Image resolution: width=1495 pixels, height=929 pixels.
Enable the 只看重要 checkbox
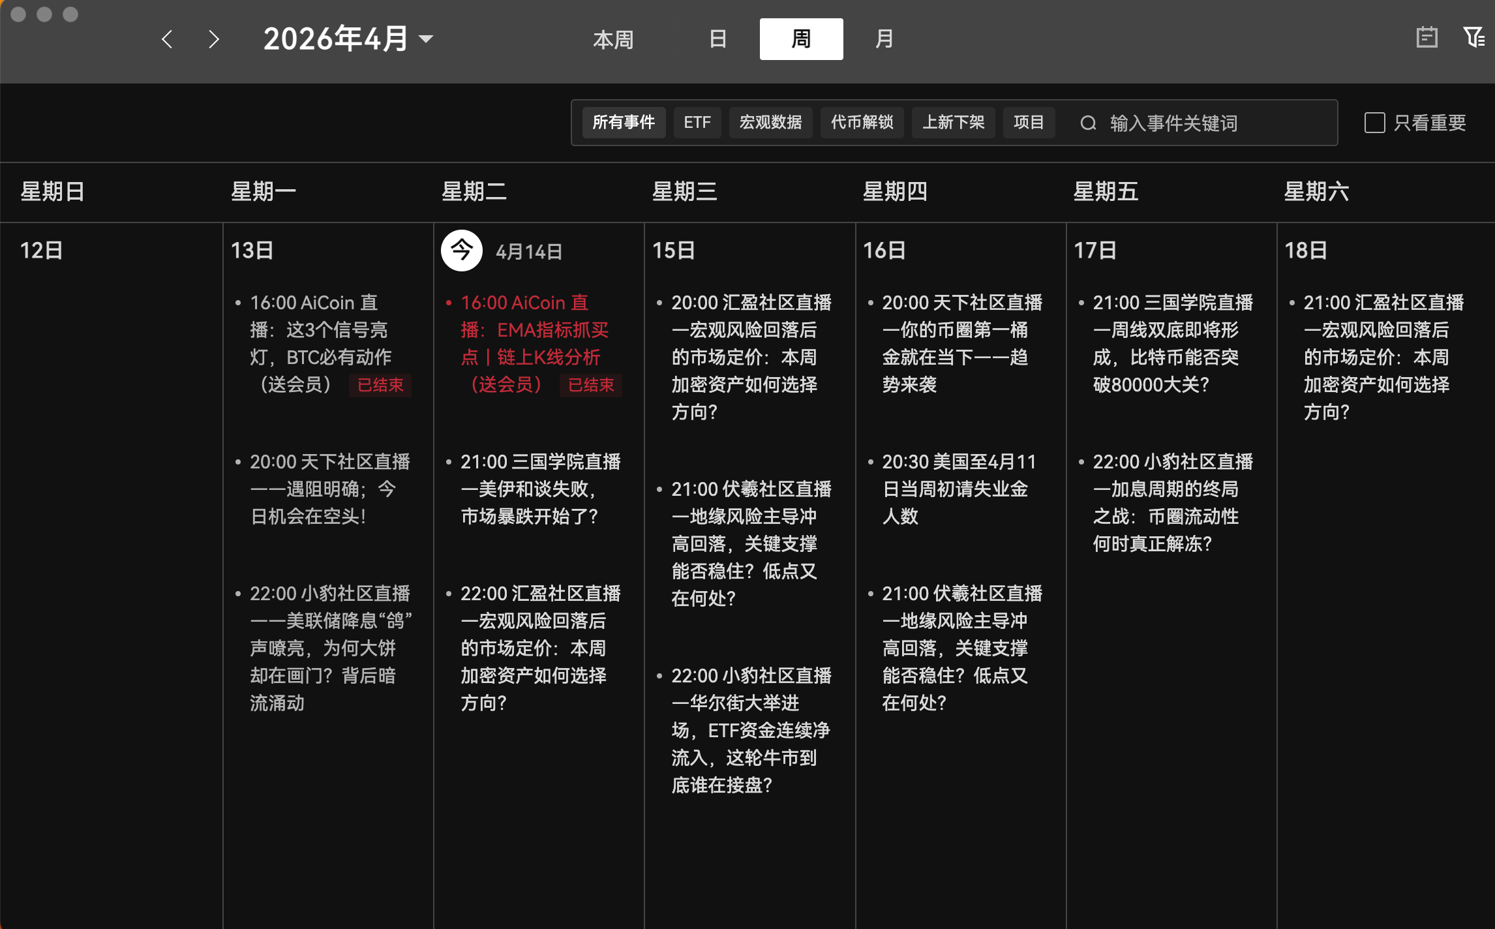coord(1374,122)
